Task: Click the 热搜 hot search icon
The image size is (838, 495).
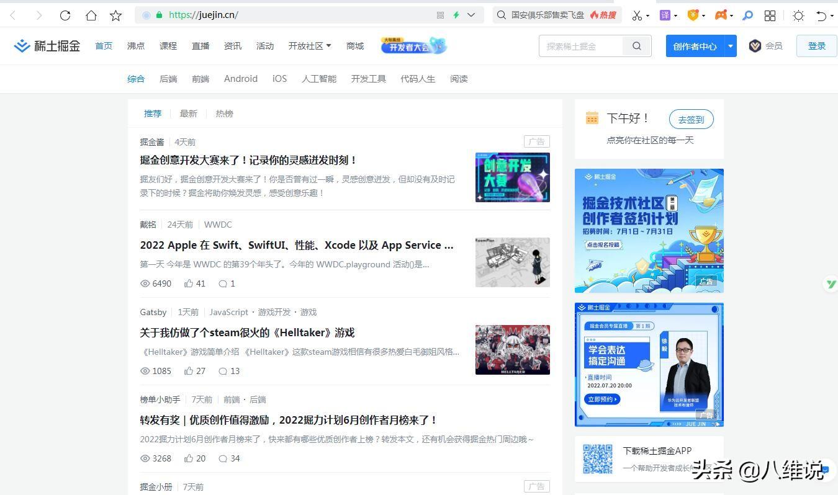Action: tap(603, 15)
